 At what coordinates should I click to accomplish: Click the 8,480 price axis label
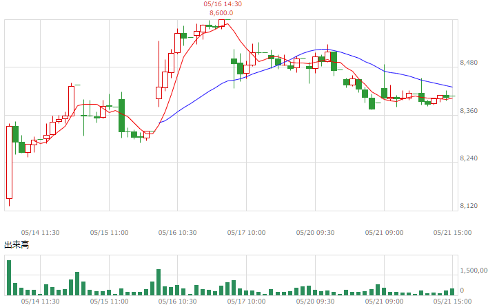coord(469,63)
